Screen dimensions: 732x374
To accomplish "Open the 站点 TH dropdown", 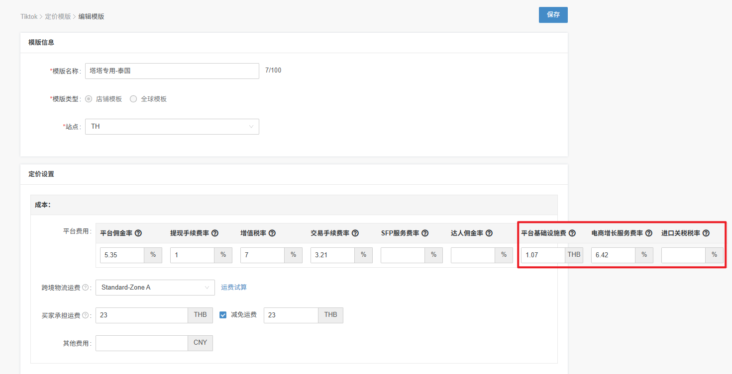I will click(x=172, y=127).
